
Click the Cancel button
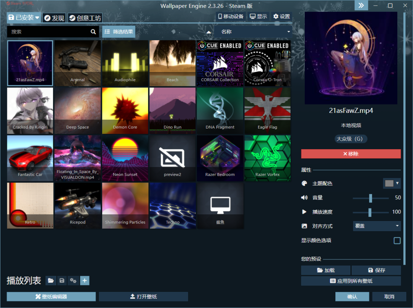389,297
